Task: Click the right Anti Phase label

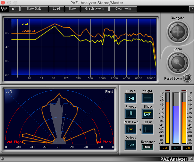Action: coord(104,142)
